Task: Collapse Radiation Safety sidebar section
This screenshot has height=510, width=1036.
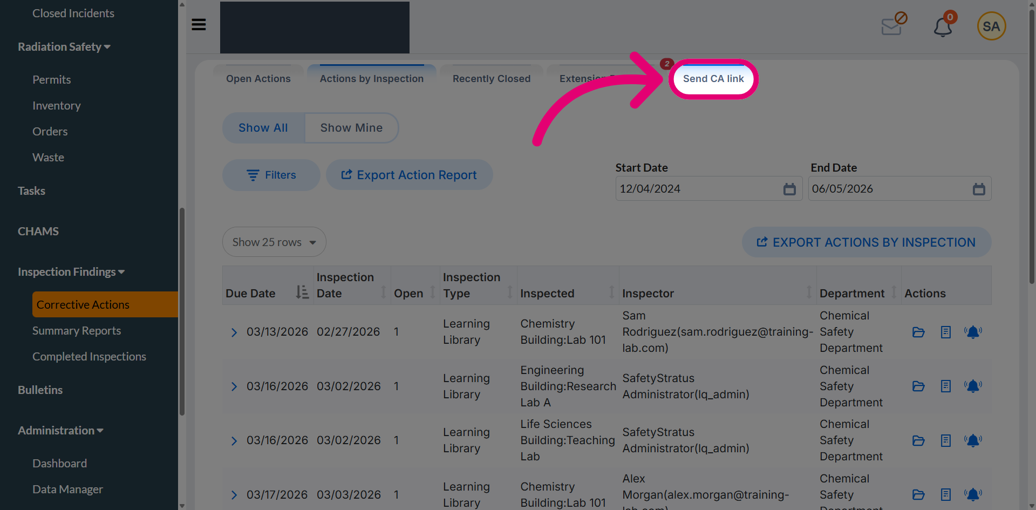Action: coord(64,47)
